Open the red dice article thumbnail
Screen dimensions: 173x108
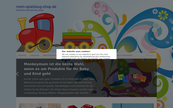pos(86,106)
